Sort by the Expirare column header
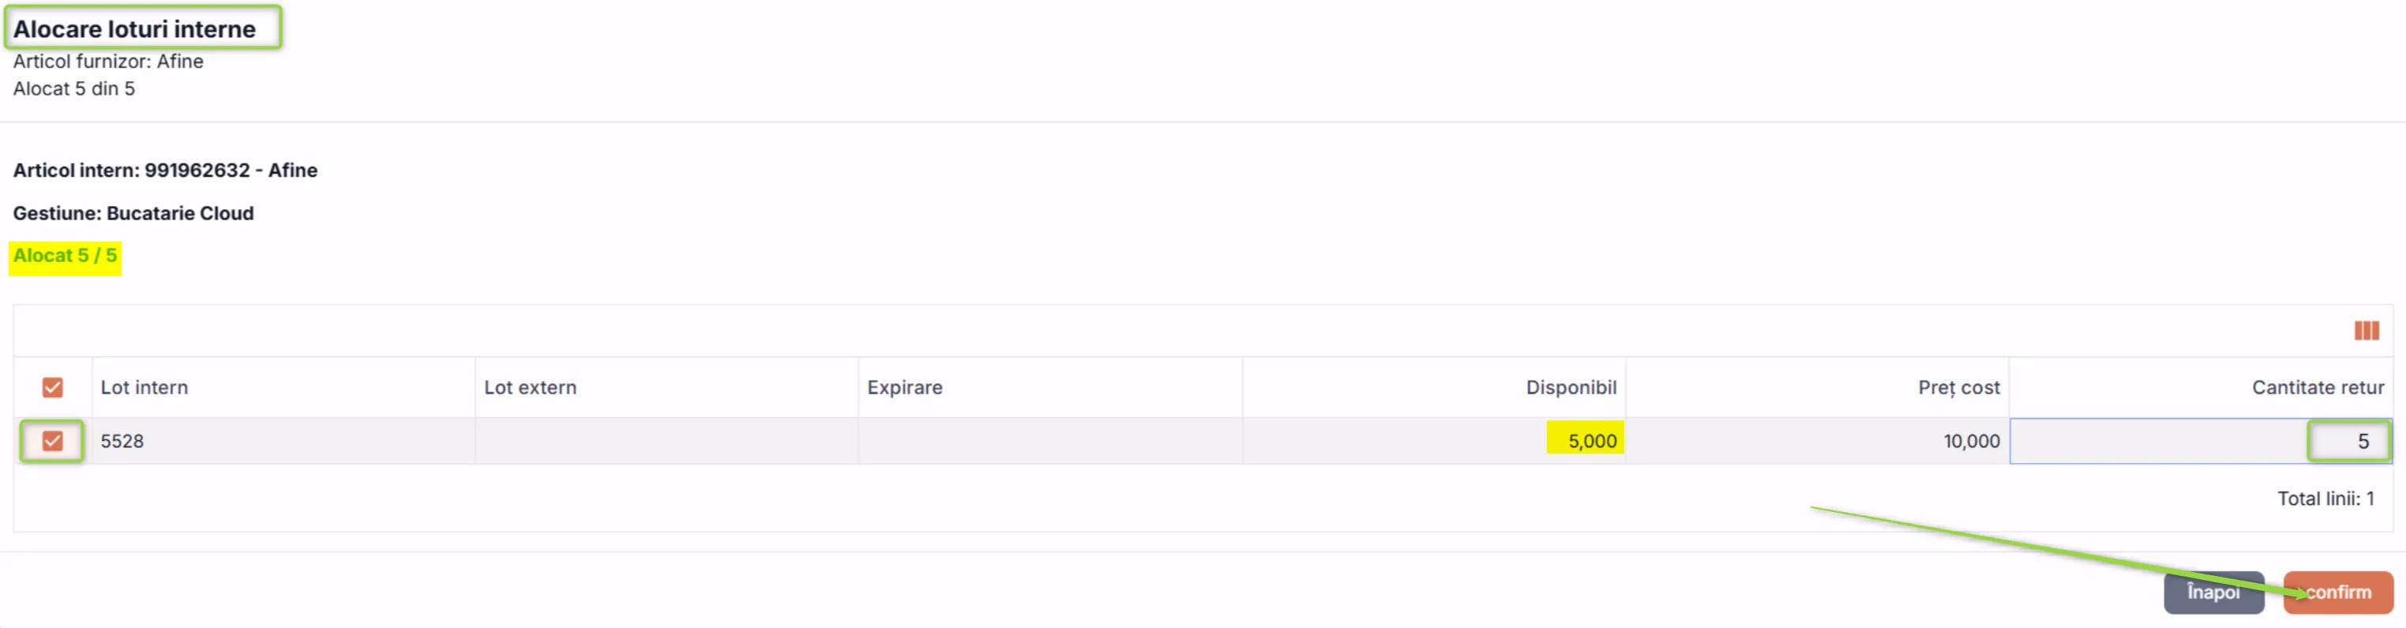 pos(904,387)
